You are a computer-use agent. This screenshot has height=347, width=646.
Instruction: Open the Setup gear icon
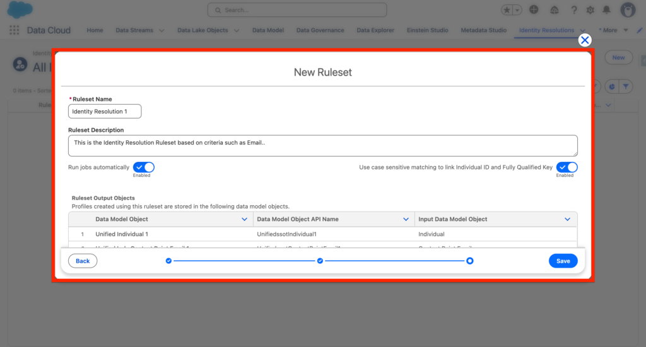(590, 10)
